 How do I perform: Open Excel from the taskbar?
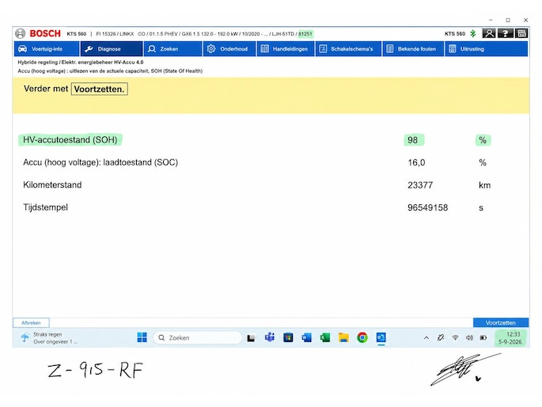pyautogui.click(x=325, y=337)
